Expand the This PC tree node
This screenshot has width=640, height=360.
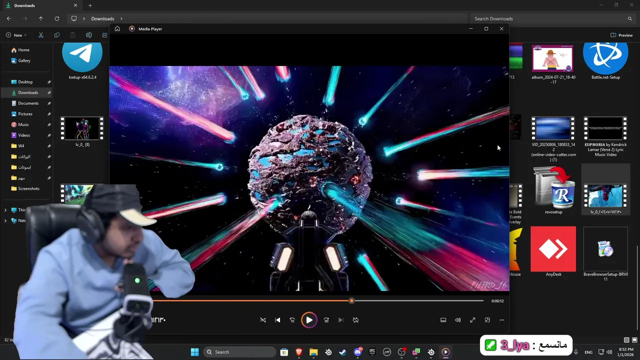(x=5, y=210)
